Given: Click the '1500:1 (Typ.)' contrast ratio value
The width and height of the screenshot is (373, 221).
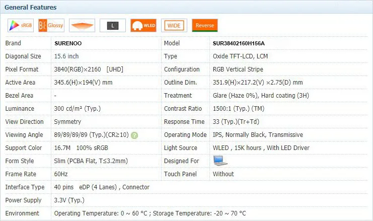Looking at the screenshot, I should [239, 108].
